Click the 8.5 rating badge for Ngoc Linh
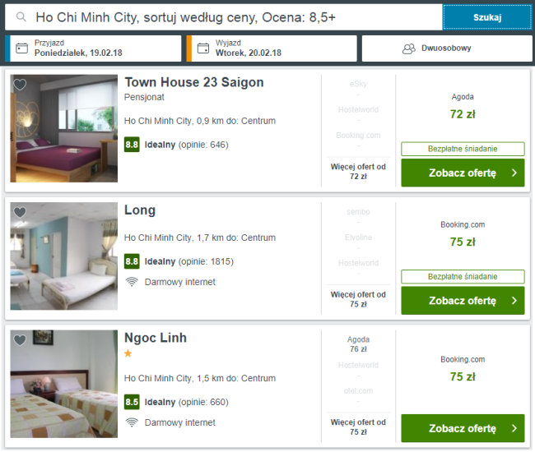535x452 pixels. [132, 402]
